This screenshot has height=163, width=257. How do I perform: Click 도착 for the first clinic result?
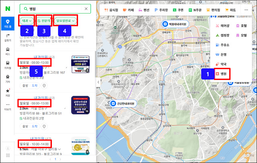[35, 86]
